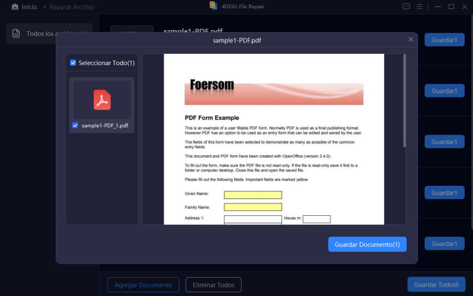Open the hamburger menu in title bar

coord(420,7)
